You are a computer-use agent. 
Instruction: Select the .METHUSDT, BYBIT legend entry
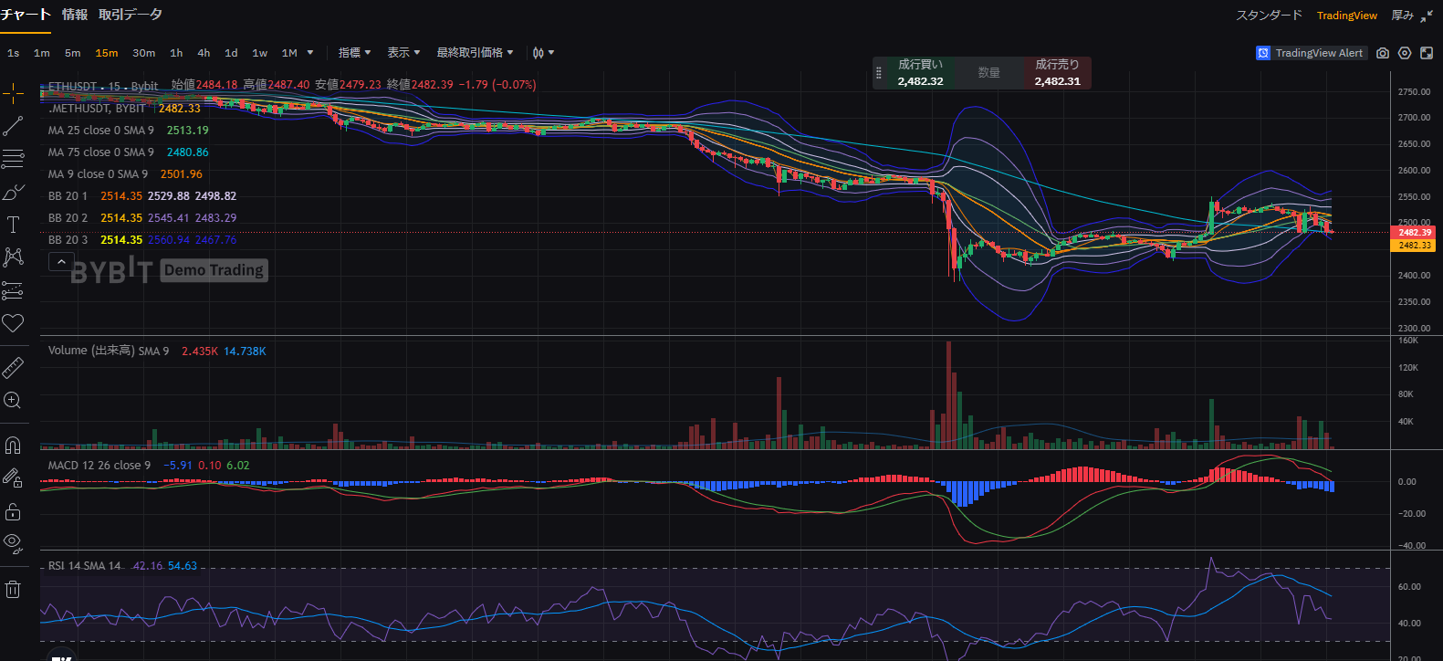(x=97, y=109)
